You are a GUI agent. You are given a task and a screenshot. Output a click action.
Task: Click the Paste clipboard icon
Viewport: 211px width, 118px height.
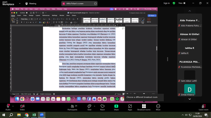(13, 20)
